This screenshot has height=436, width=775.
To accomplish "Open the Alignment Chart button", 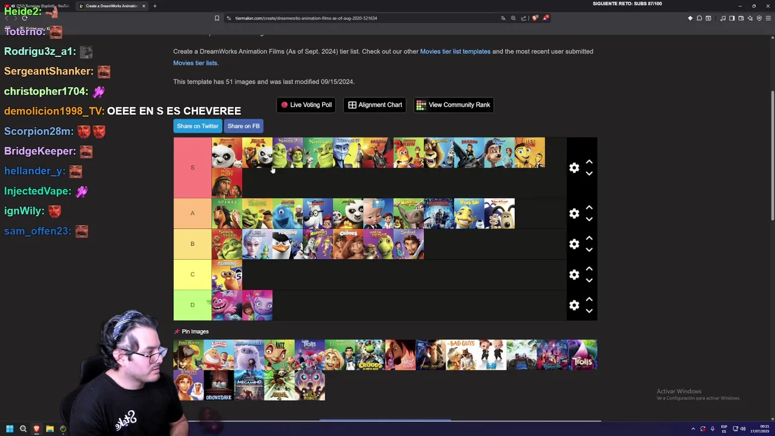I will click(375, 105).
